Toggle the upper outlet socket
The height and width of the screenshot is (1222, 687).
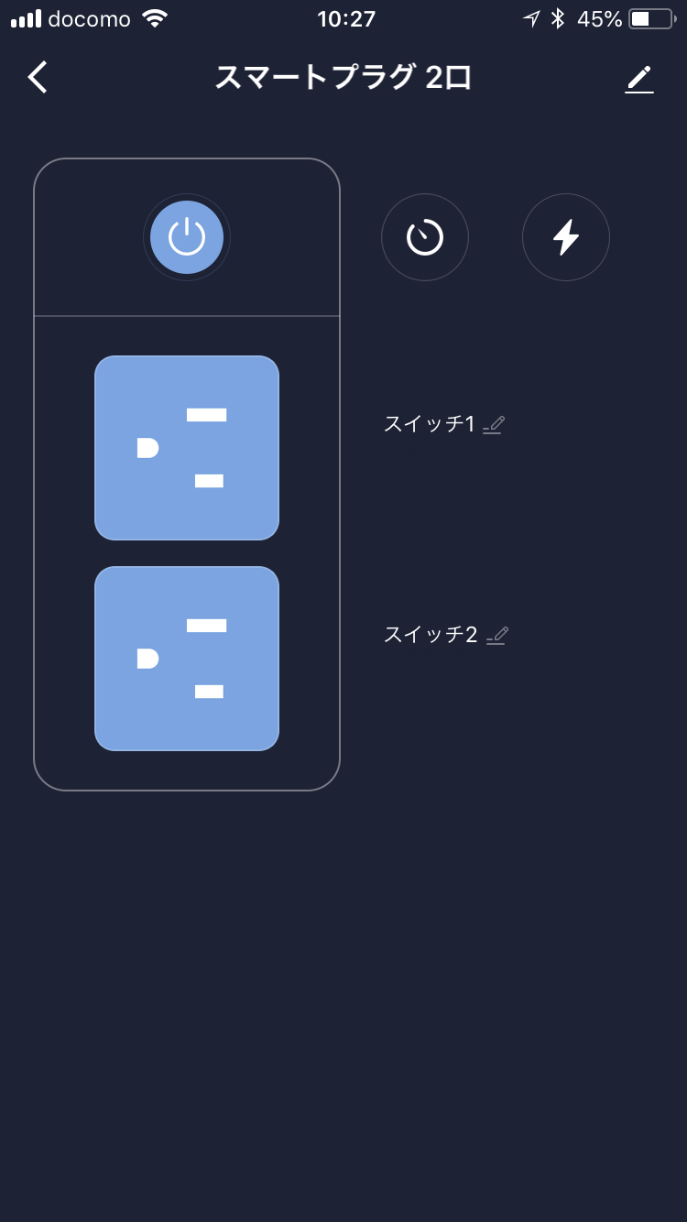point(187,448)
